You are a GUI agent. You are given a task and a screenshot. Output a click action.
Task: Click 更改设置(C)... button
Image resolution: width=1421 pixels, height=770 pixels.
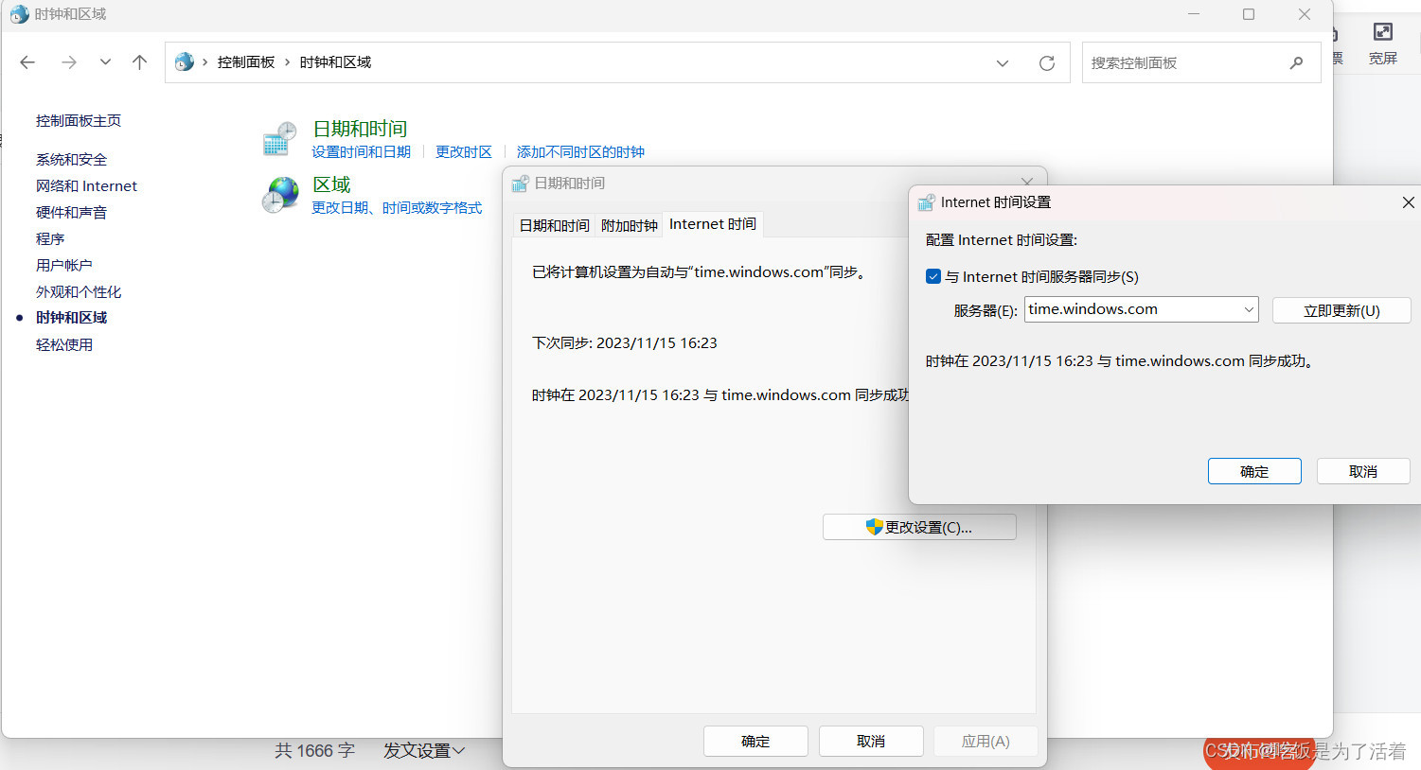click(x=919, y=527)
